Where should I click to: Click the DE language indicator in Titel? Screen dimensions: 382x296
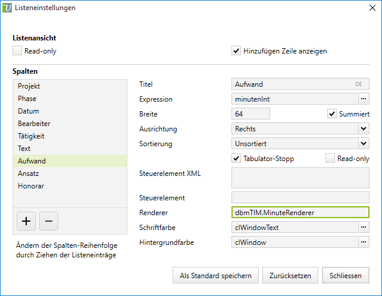(358, 84)
